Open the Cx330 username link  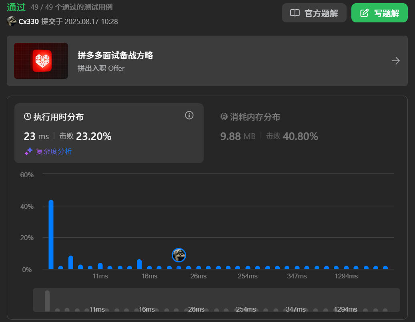28,22
